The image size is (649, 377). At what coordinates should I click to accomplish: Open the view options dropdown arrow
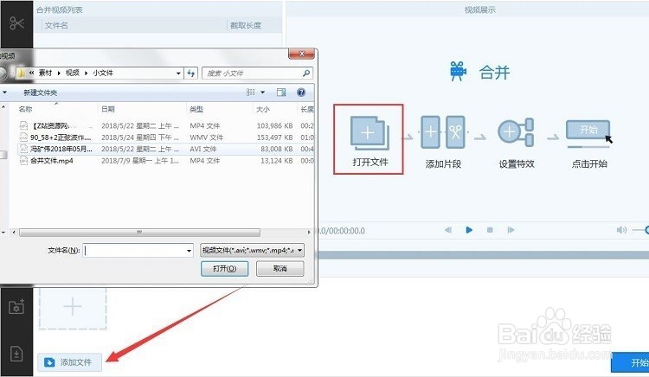click(262, 93)
